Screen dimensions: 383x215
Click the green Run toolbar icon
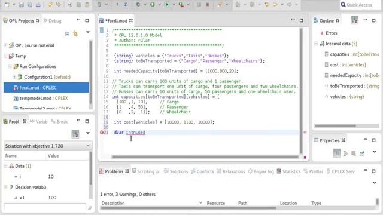[153, 4]
